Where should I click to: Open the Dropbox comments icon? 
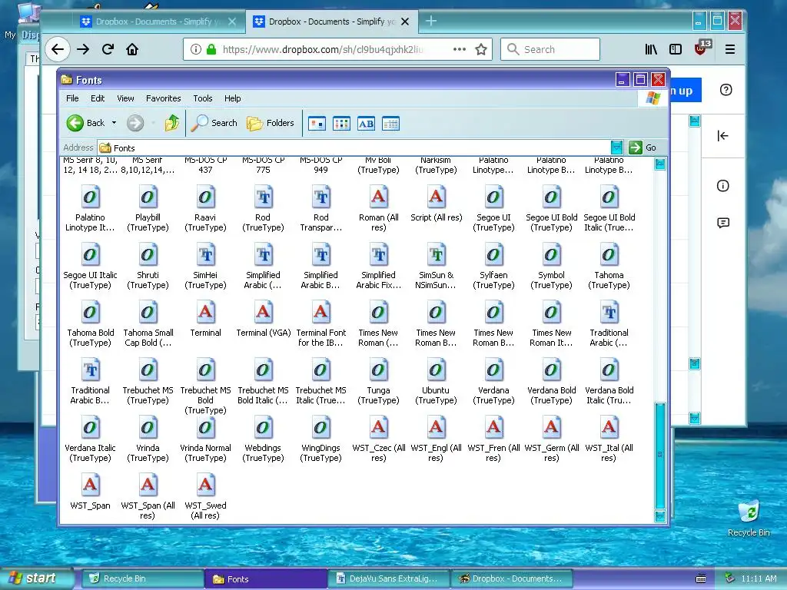coord(723,223)
